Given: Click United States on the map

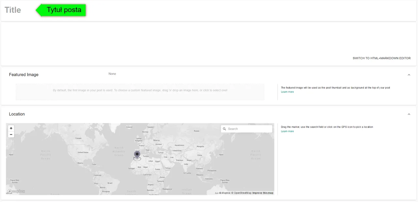Looking at the screenshot, I should click(x=83, y=152).
